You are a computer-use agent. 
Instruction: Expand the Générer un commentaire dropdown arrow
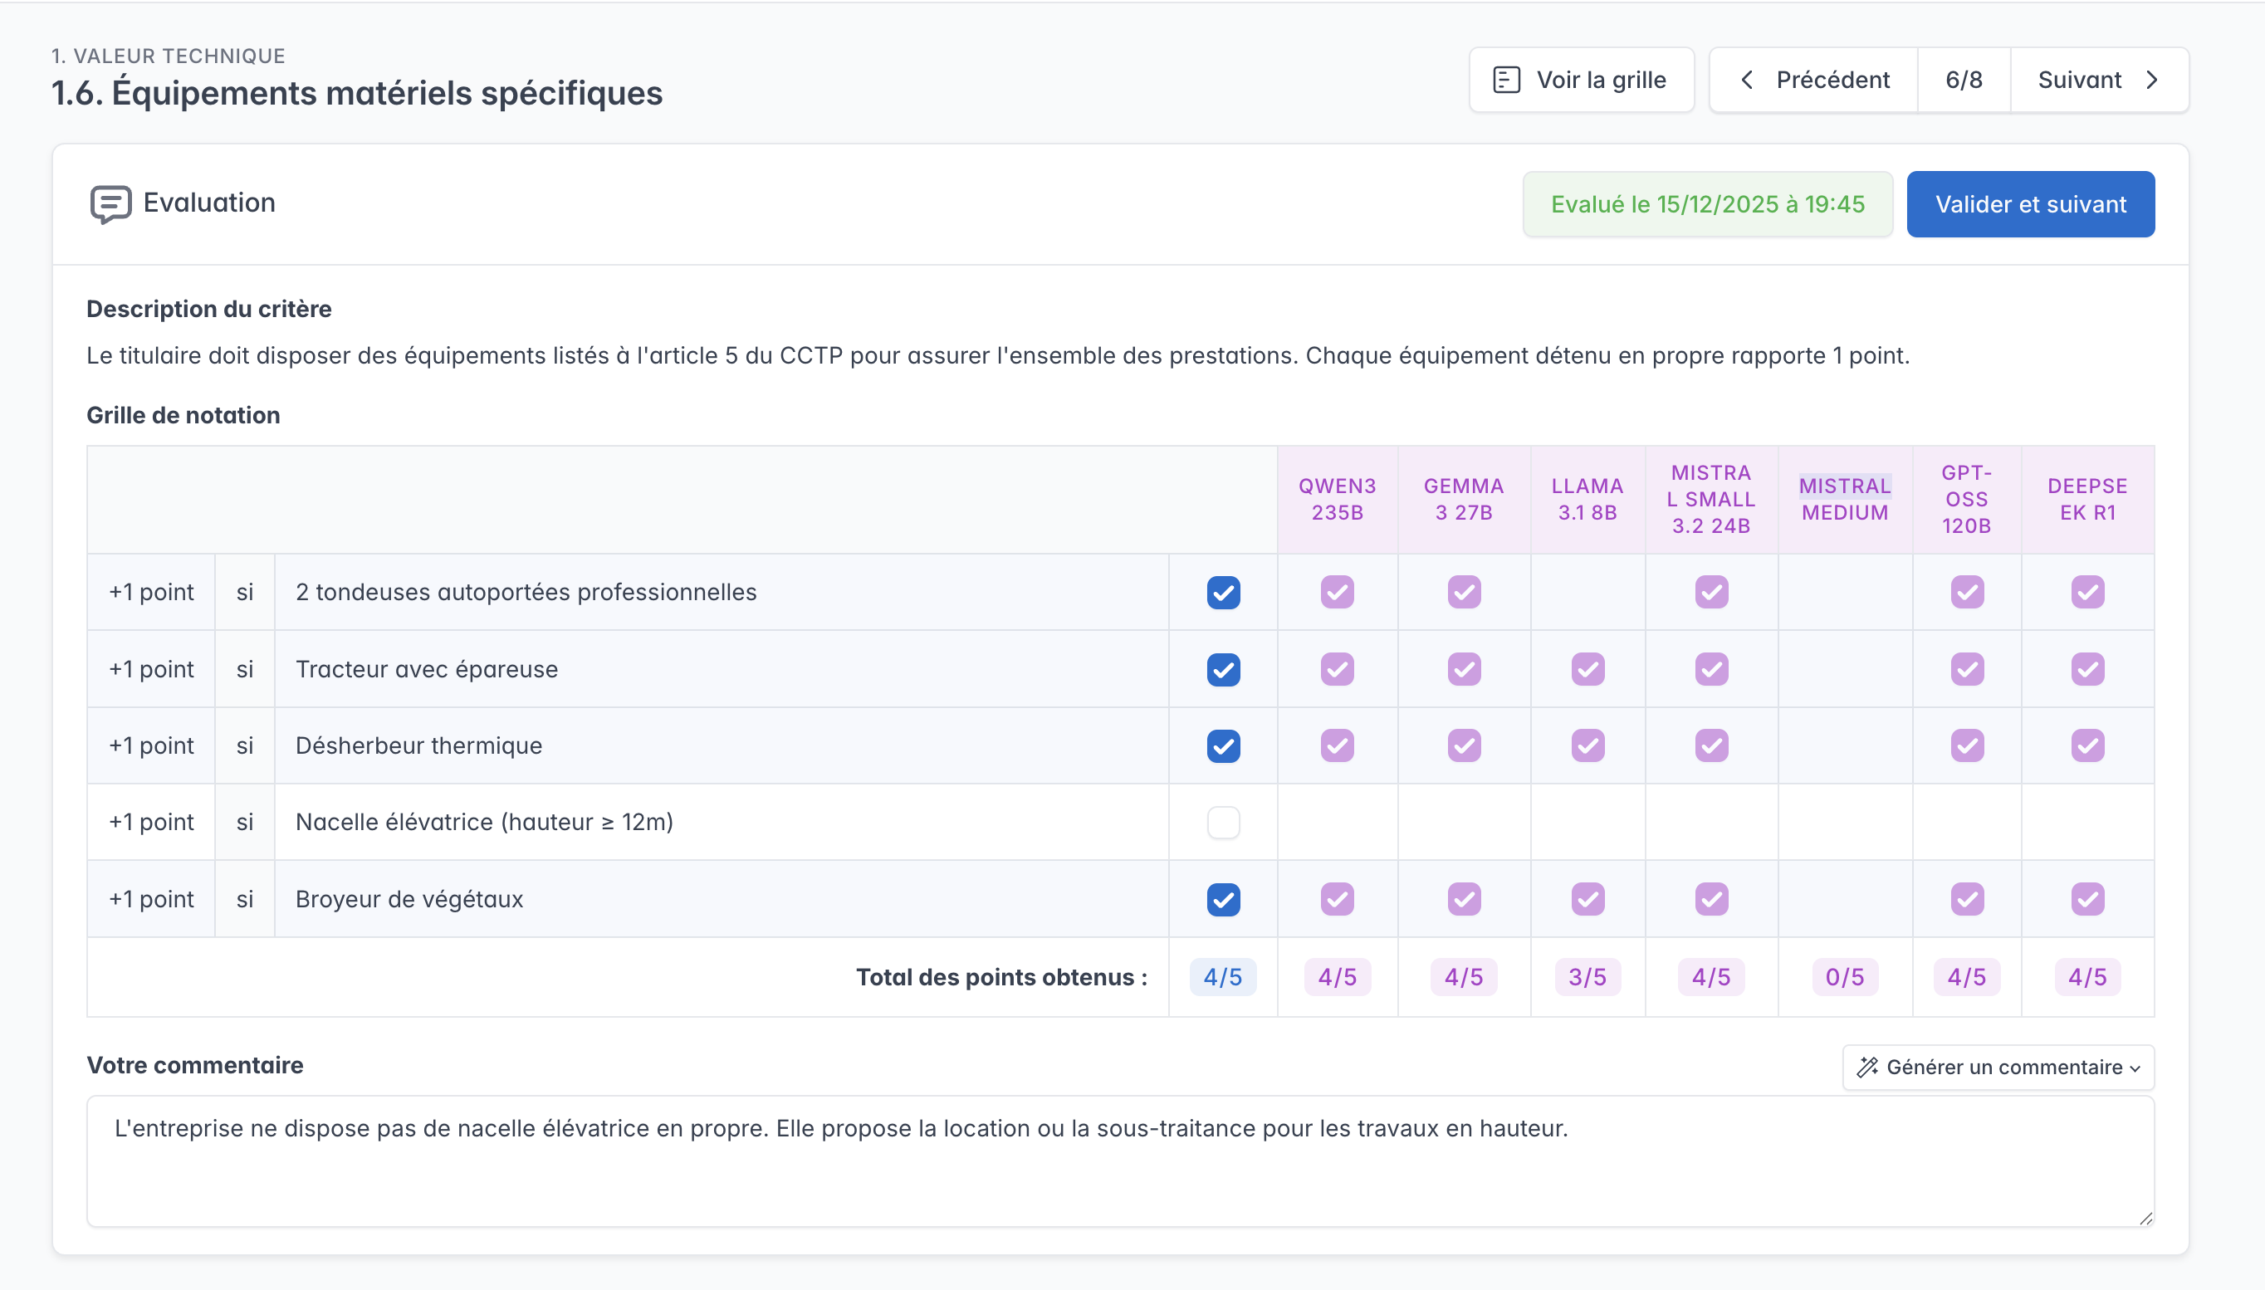(2135, 1068)
